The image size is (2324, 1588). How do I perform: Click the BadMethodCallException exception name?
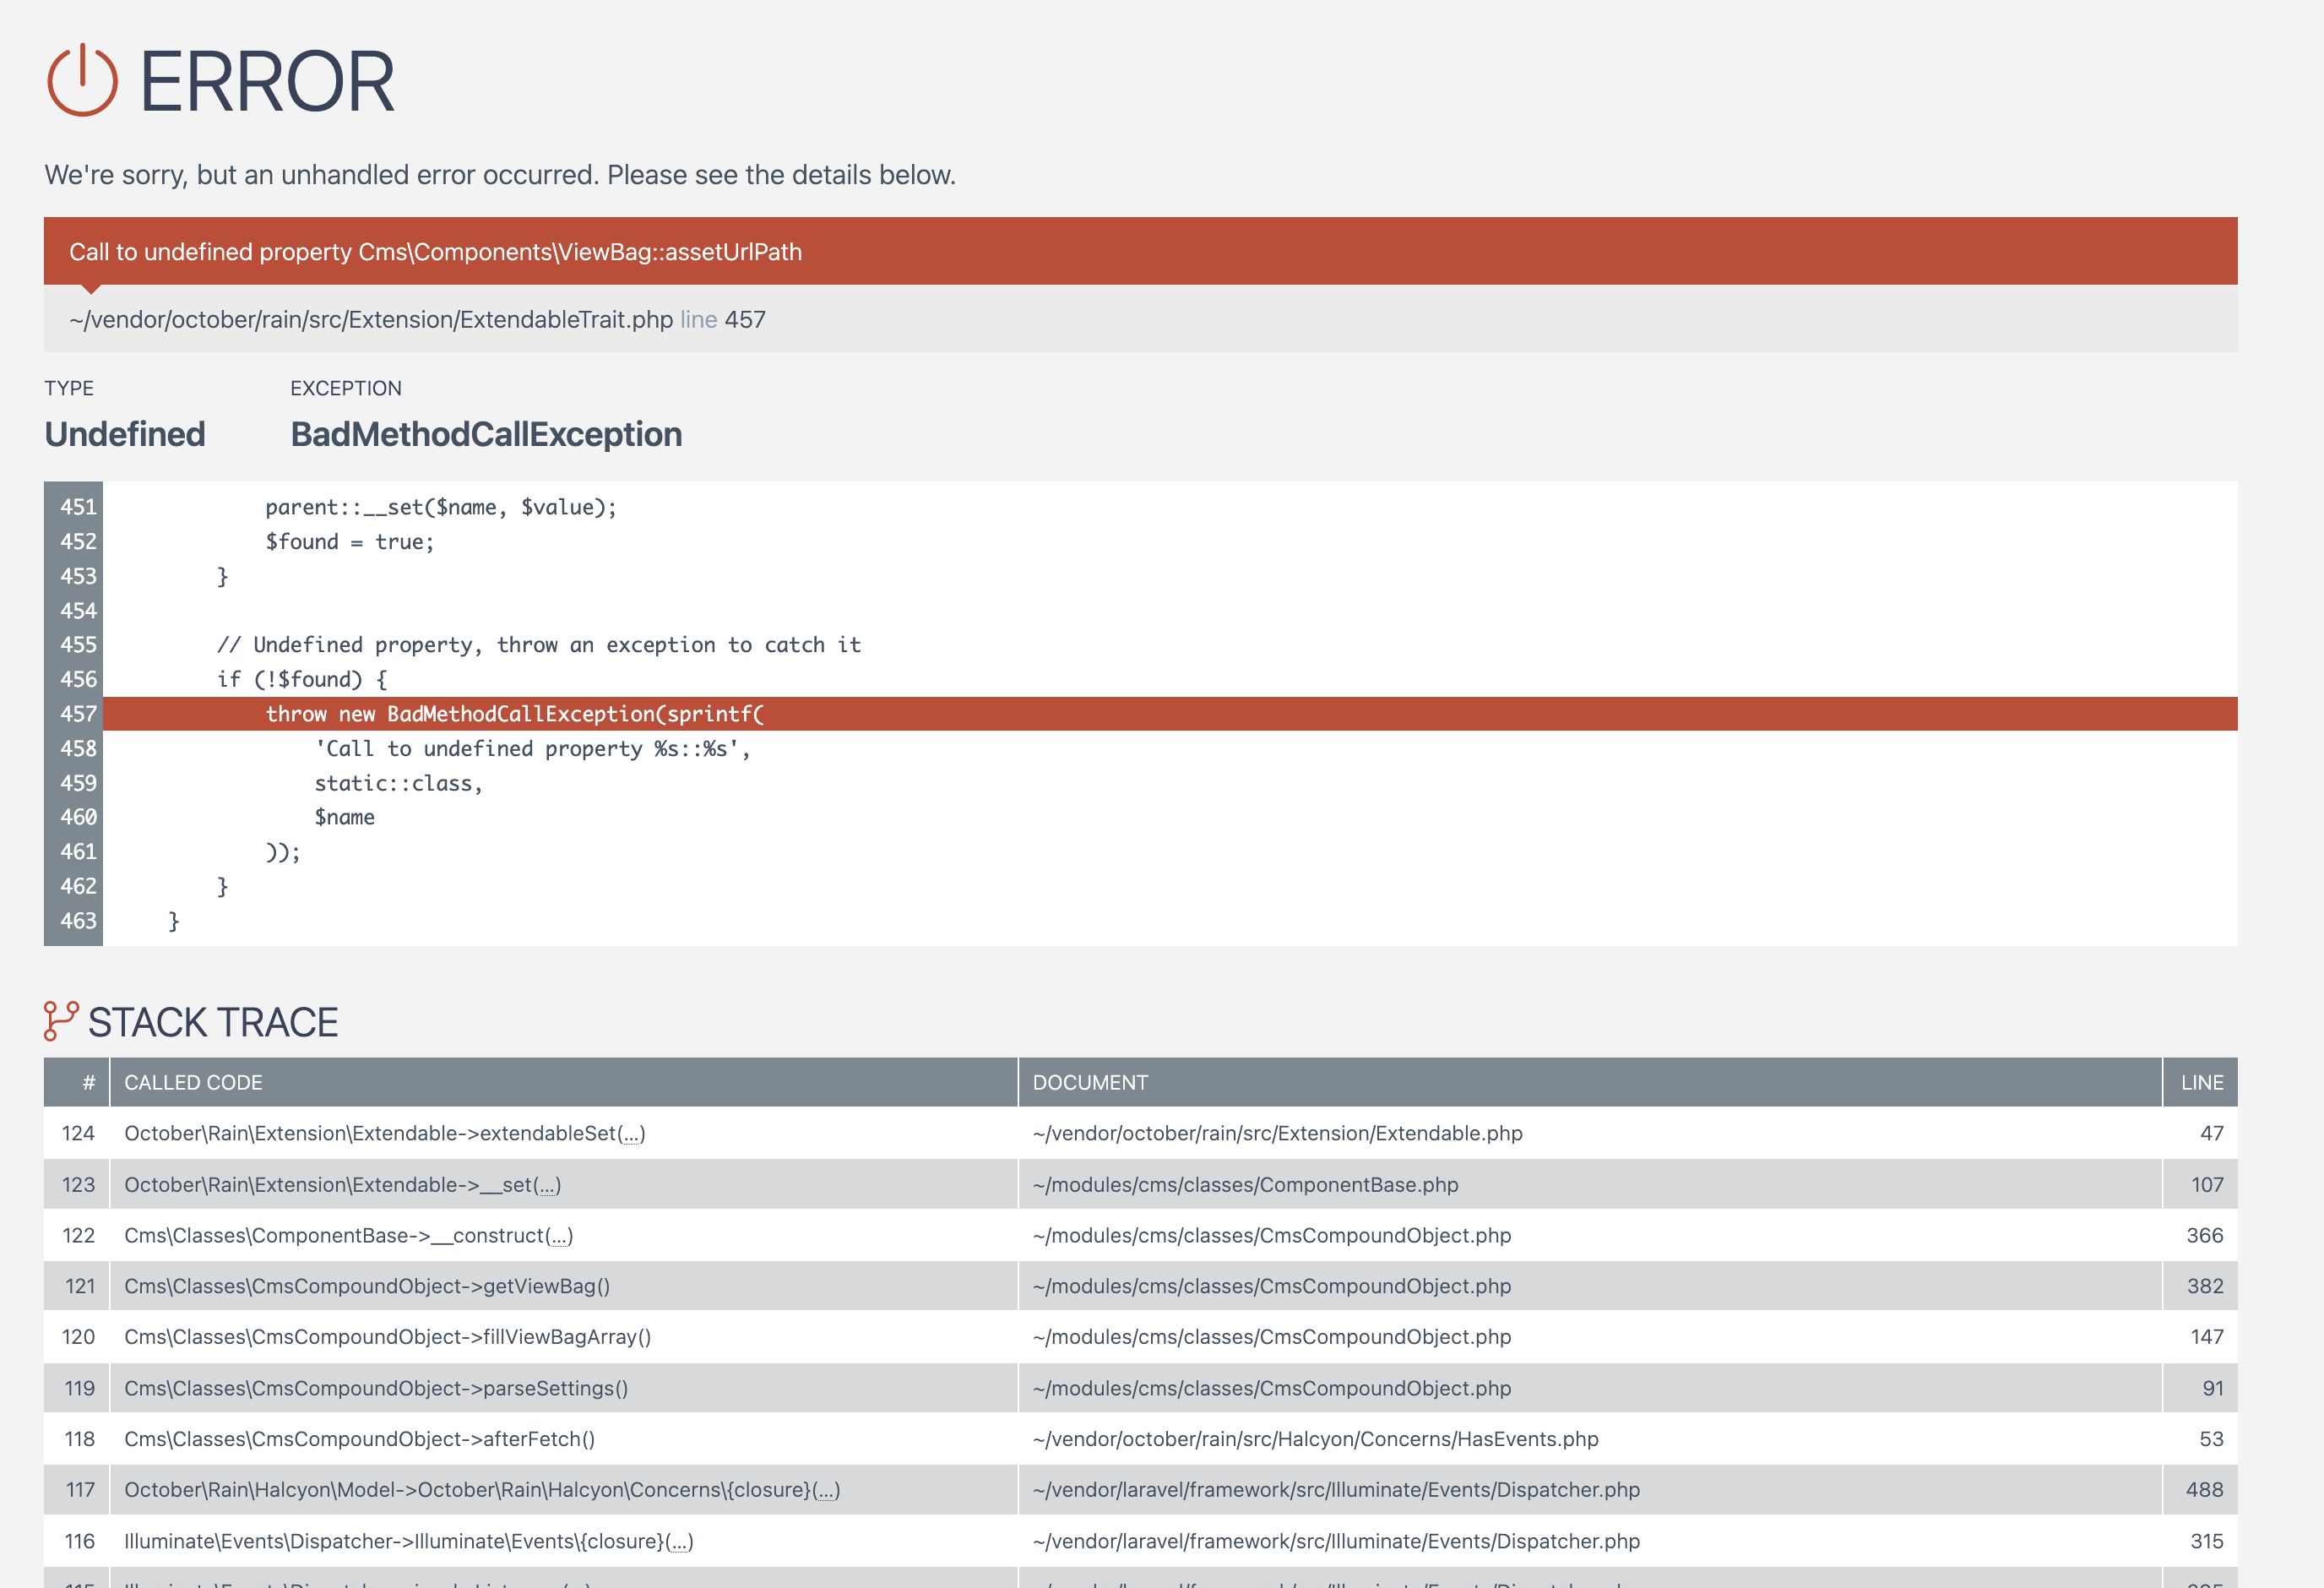(486, 435)
